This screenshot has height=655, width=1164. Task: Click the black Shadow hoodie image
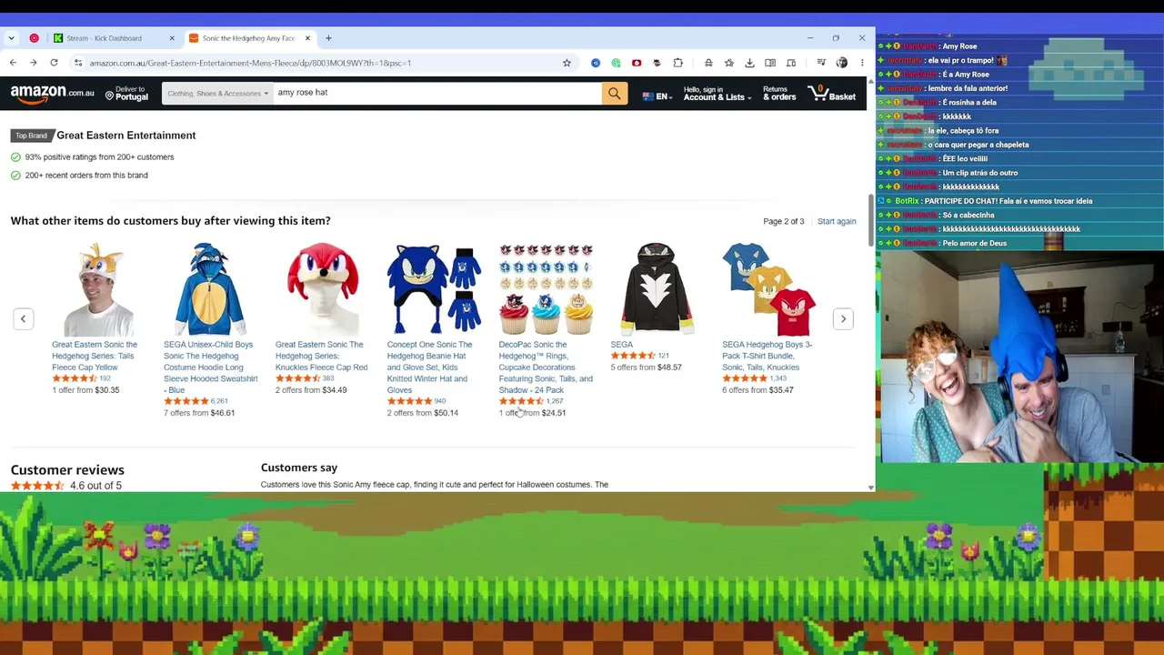(x=657, y=289)
